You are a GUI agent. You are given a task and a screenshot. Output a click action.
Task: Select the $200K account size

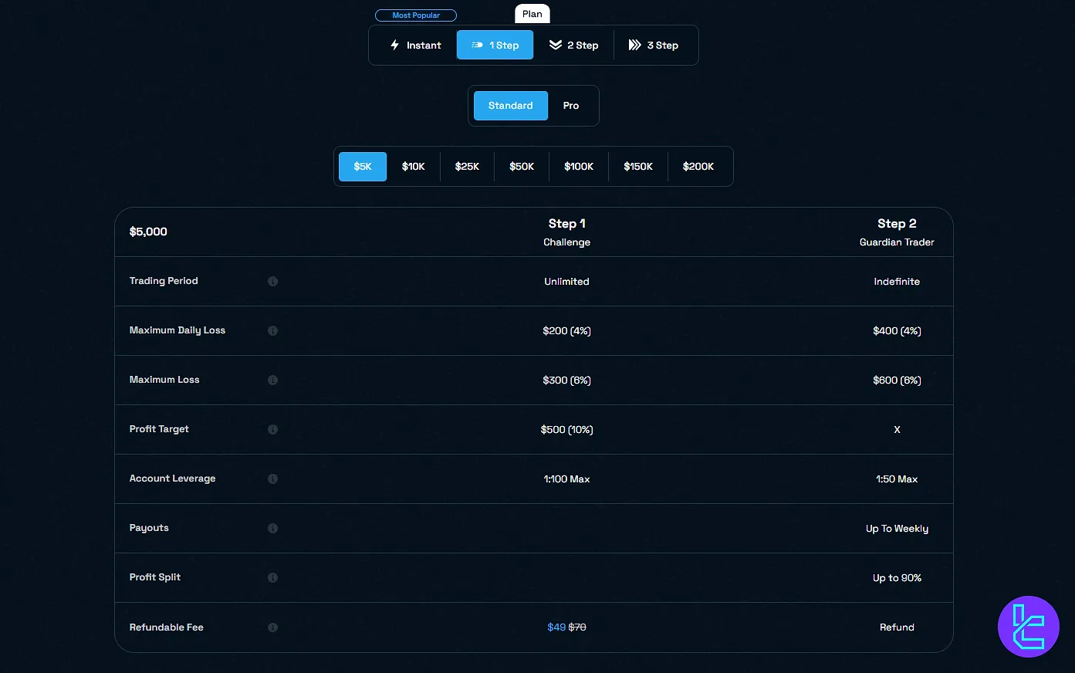click(x=698, y=167)
